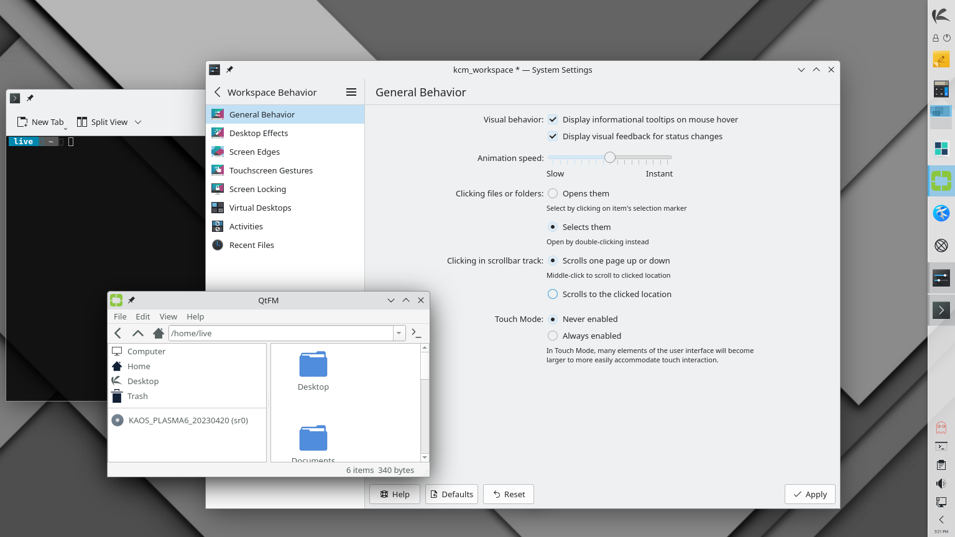Click the QtFM path input field

coord(281,333)
